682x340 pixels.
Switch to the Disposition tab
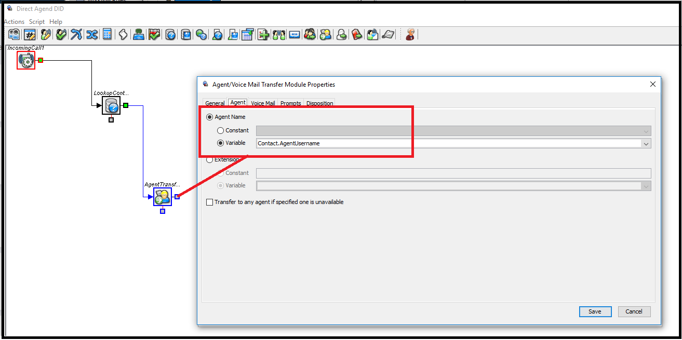click(320, 103)
